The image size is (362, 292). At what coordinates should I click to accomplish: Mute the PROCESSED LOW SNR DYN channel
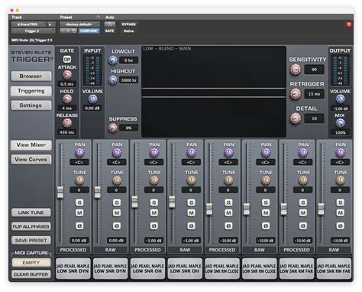(x=79, y=213)
